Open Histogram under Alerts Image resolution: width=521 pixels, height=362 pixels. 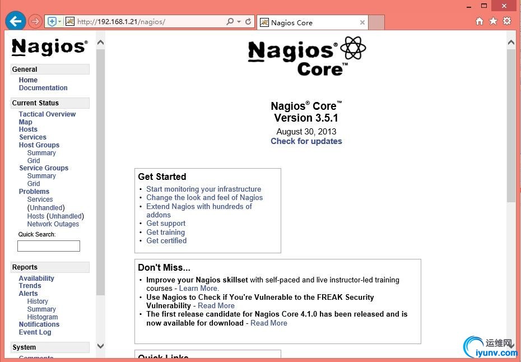pos(43,317)
